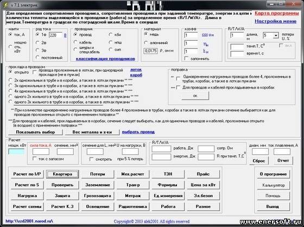
Task: Open the 'Защита' section
Action: pyautogui.click(x=62, y=196)
